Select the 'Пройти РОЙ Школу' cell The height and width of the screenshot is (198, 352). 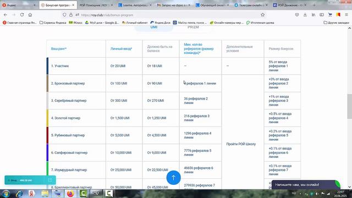(243, 144)
